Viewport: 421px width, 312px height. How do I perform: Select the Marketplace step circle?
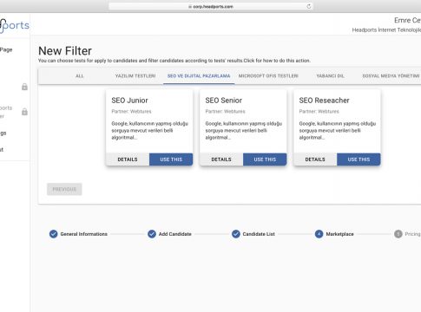click(x=319, y=234)
